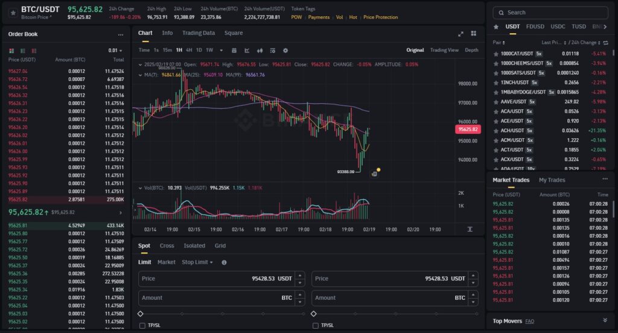Enable TP/SL checkbox on buy form

(x=142, y=326)
